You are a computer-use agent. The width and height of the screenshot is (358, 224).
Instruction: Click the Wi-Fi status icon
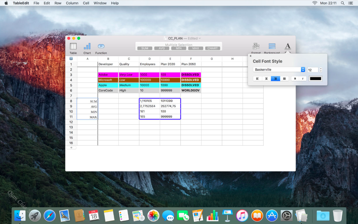(315, 3)
